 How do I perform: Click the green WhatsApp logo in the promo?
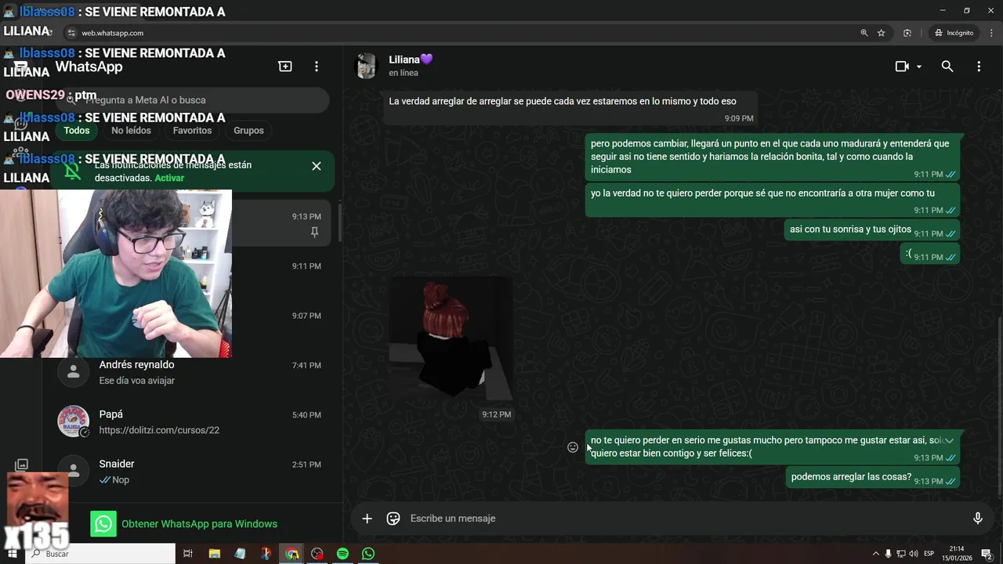pos(103,524)
